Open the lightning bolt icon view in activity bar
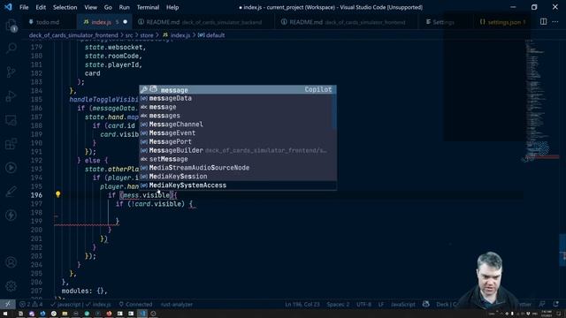566x318 pixels. coord(11,216)
